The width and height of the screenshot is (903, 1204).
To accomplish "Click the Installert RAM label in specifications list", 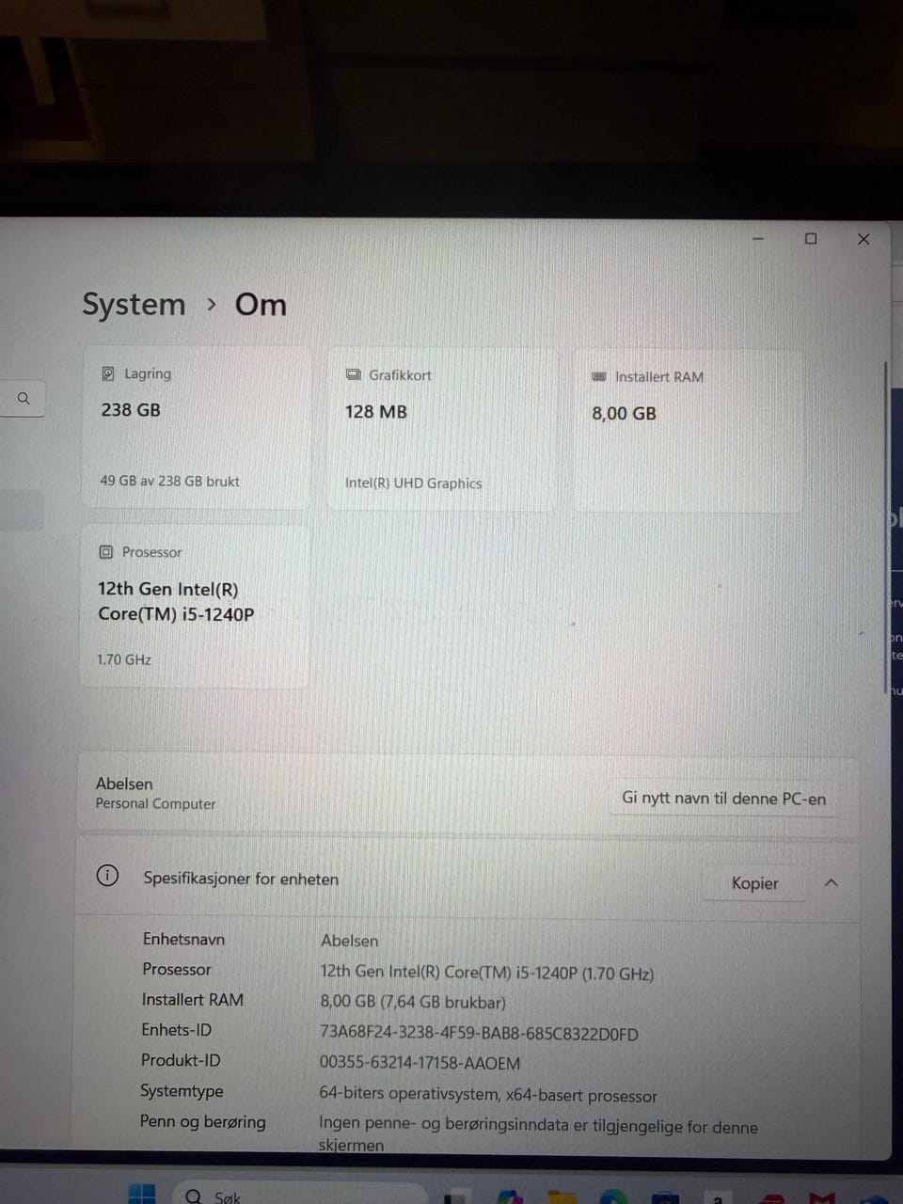I will pos(193,999).
